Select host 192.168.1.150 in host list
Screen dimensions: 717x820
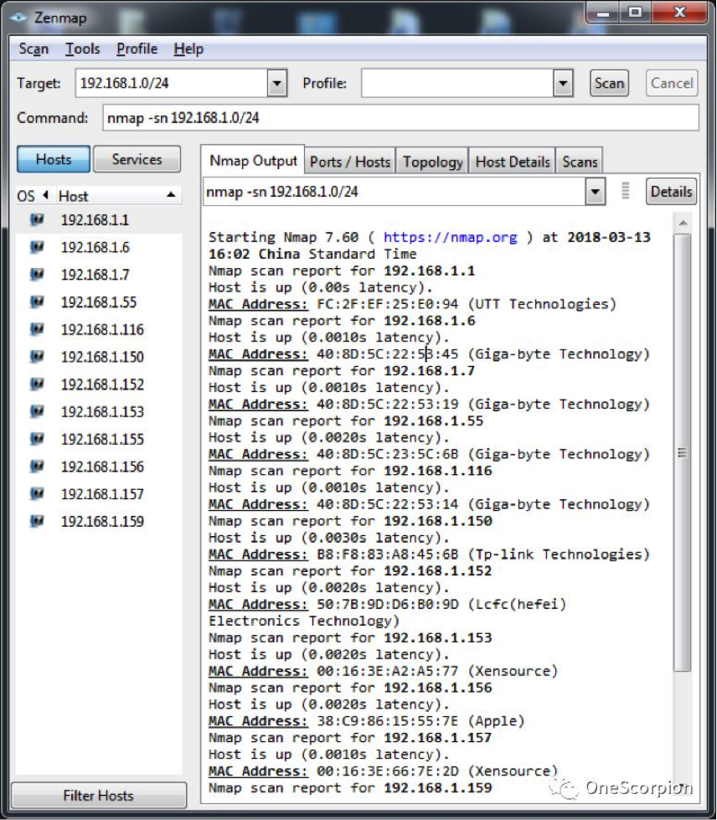[x=102, y=357]
